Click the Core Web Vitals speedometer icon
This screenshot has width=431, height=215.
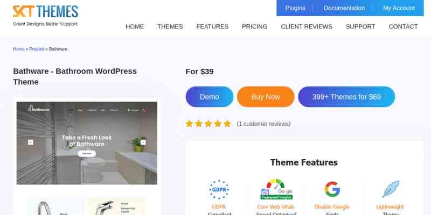[x=276, y=189]
